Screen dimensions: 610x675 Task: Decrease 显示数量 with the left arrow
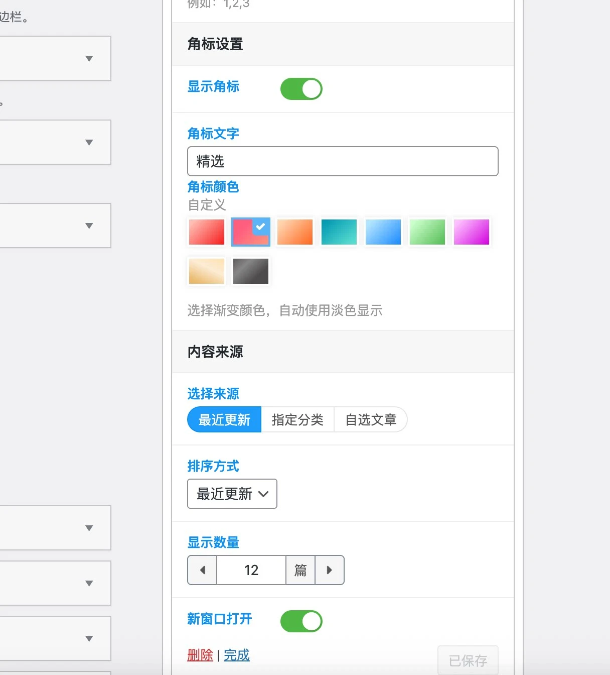[202, 570]
